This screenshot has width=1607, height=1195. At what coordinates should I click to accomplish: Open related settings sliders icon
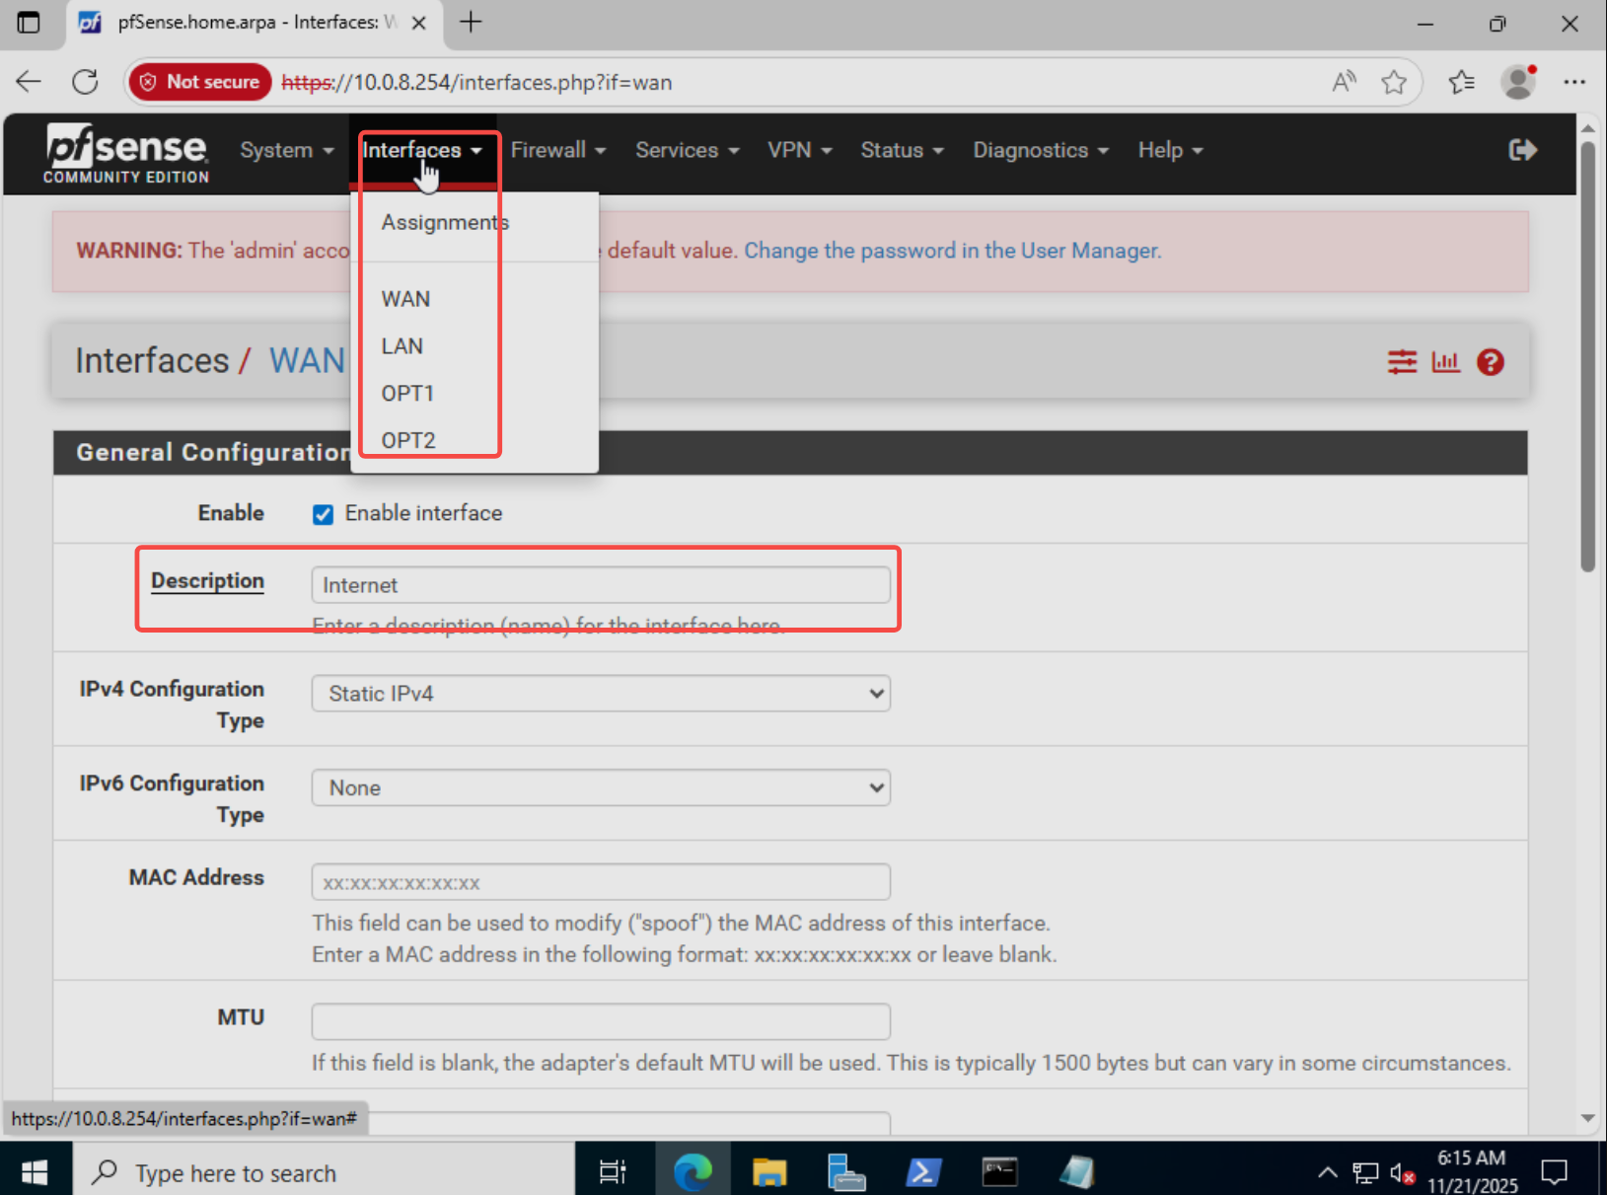1402,362
